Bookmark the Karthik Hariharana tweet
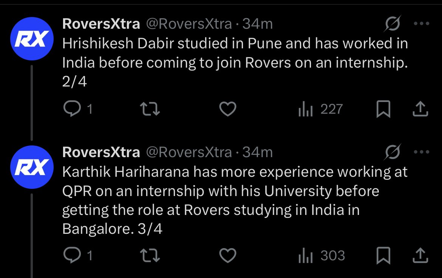The height and width of the screenshot is (278, 442). (383, 256)
